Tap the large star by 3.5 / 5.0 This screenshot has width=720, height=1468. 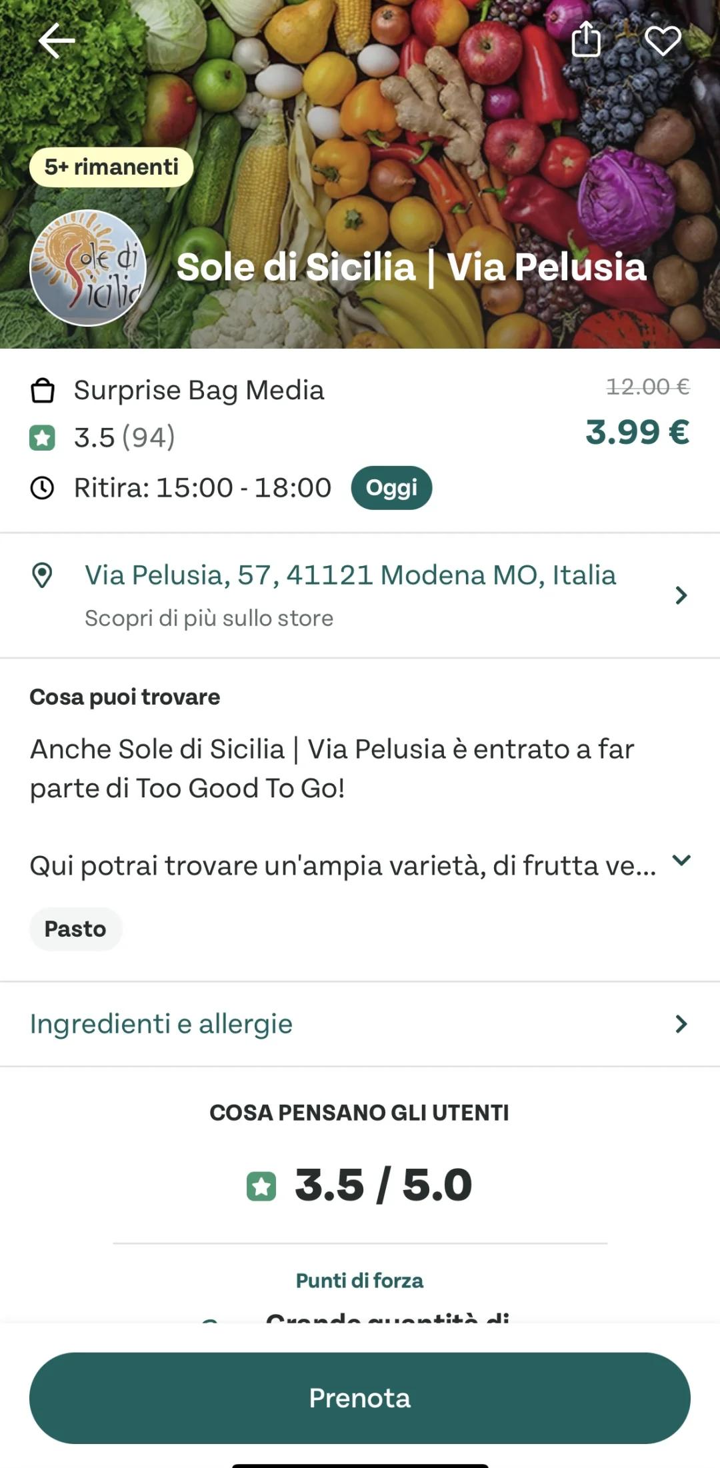click(x=261, y=1187)
